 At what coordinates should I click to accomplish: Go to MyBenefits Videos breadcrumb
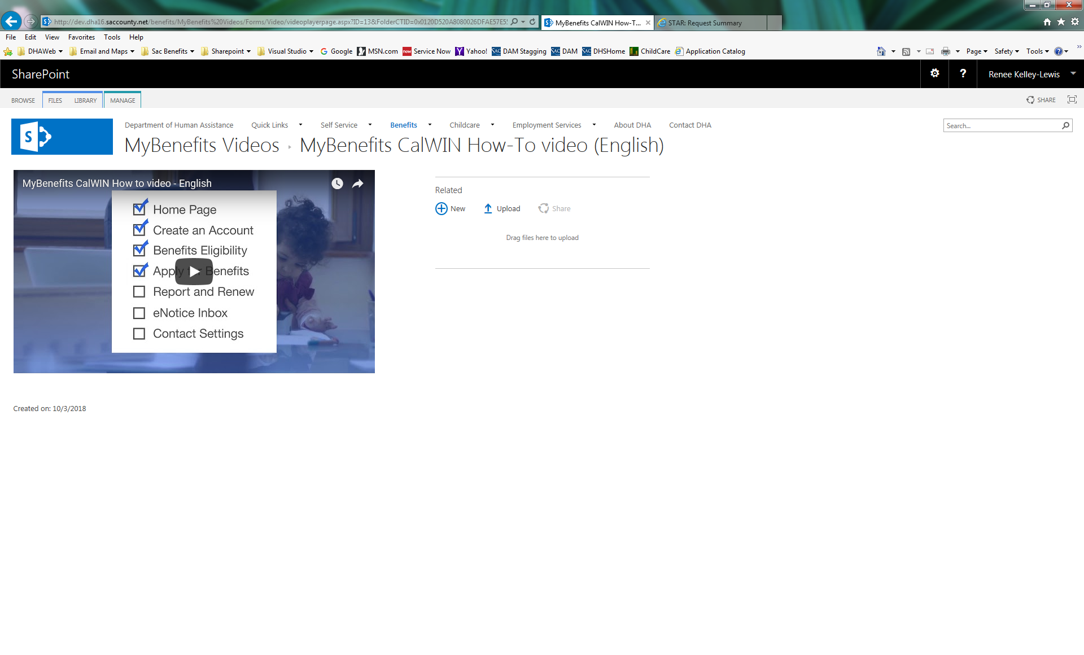pos(202,145)
